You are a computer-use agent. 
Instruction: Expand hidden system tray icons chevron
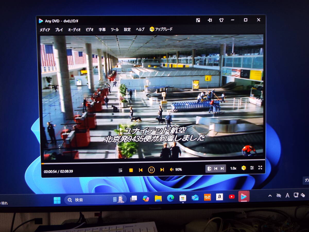270,196
